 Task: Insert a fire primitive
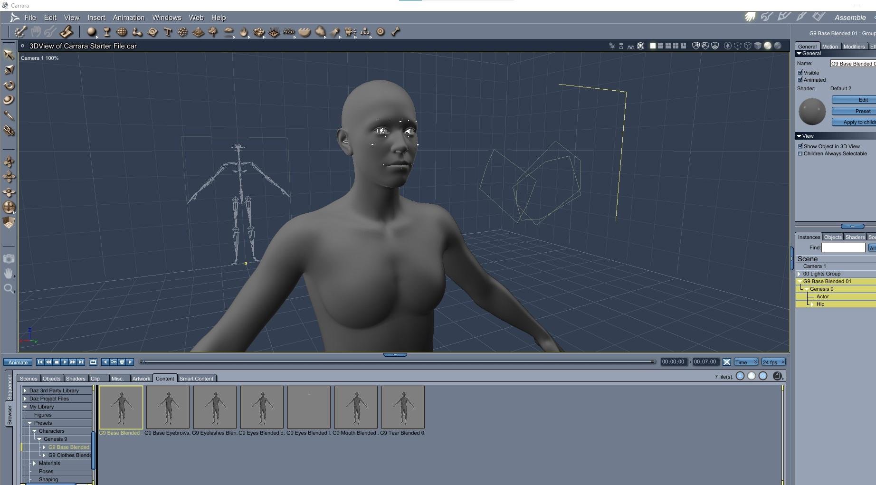(244, 32)
